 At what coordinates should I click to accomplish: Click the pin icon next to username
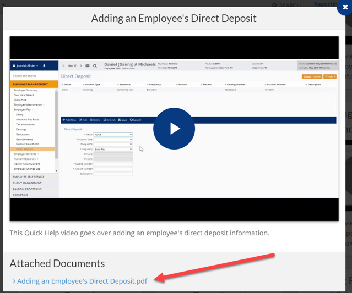[x=44, y=65]
